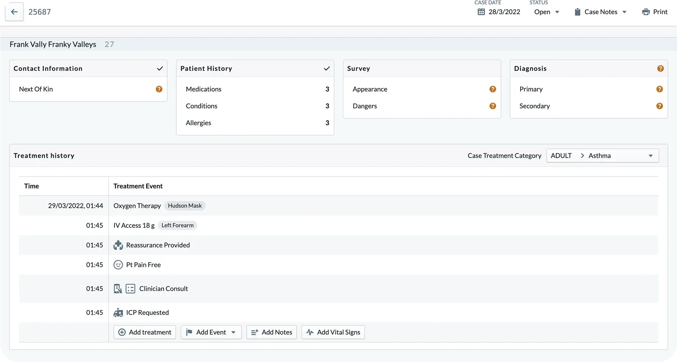Select the Allergies row in Patient History
The width and height of the screenshot is (677, 362).
click(255, 123)
